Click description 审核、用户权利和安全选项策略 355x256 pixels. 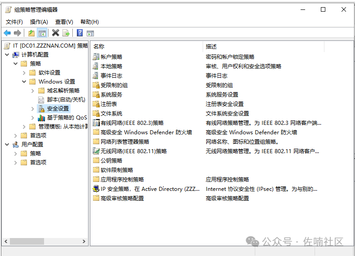coord(244,66)
